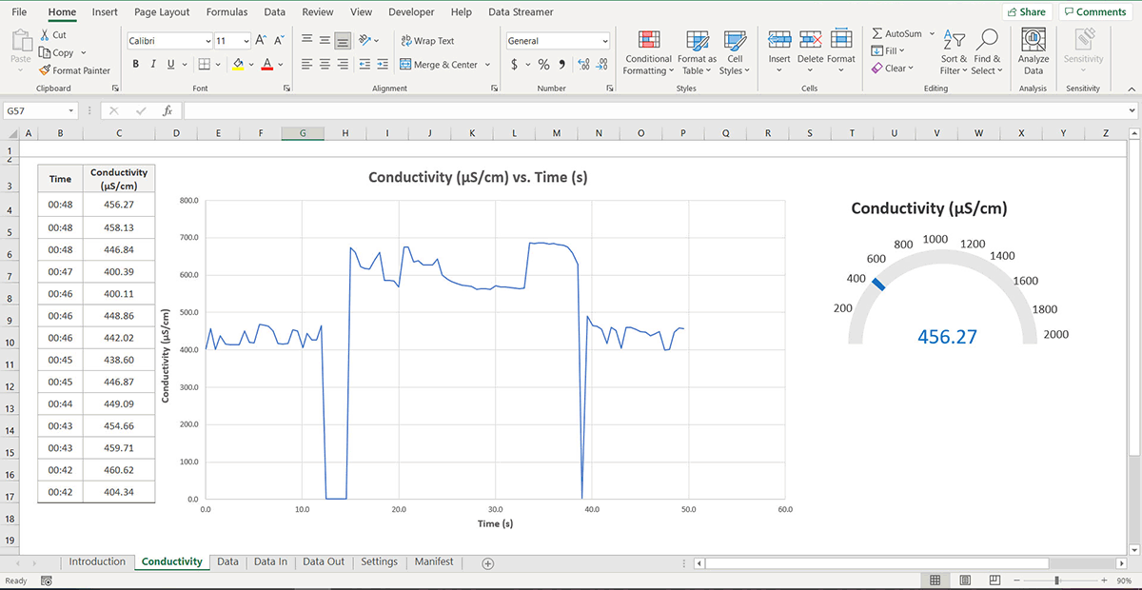Switch to the Data In sheet

[x=270, y=562]
